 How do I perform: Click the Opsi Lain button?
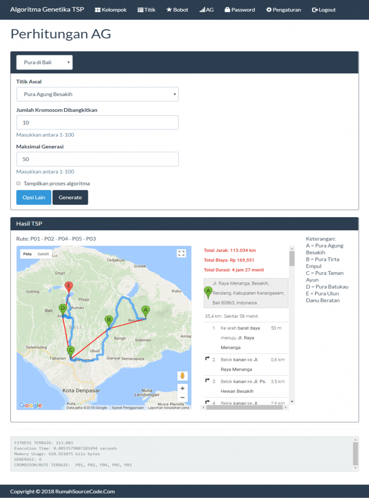click(34, 197)
